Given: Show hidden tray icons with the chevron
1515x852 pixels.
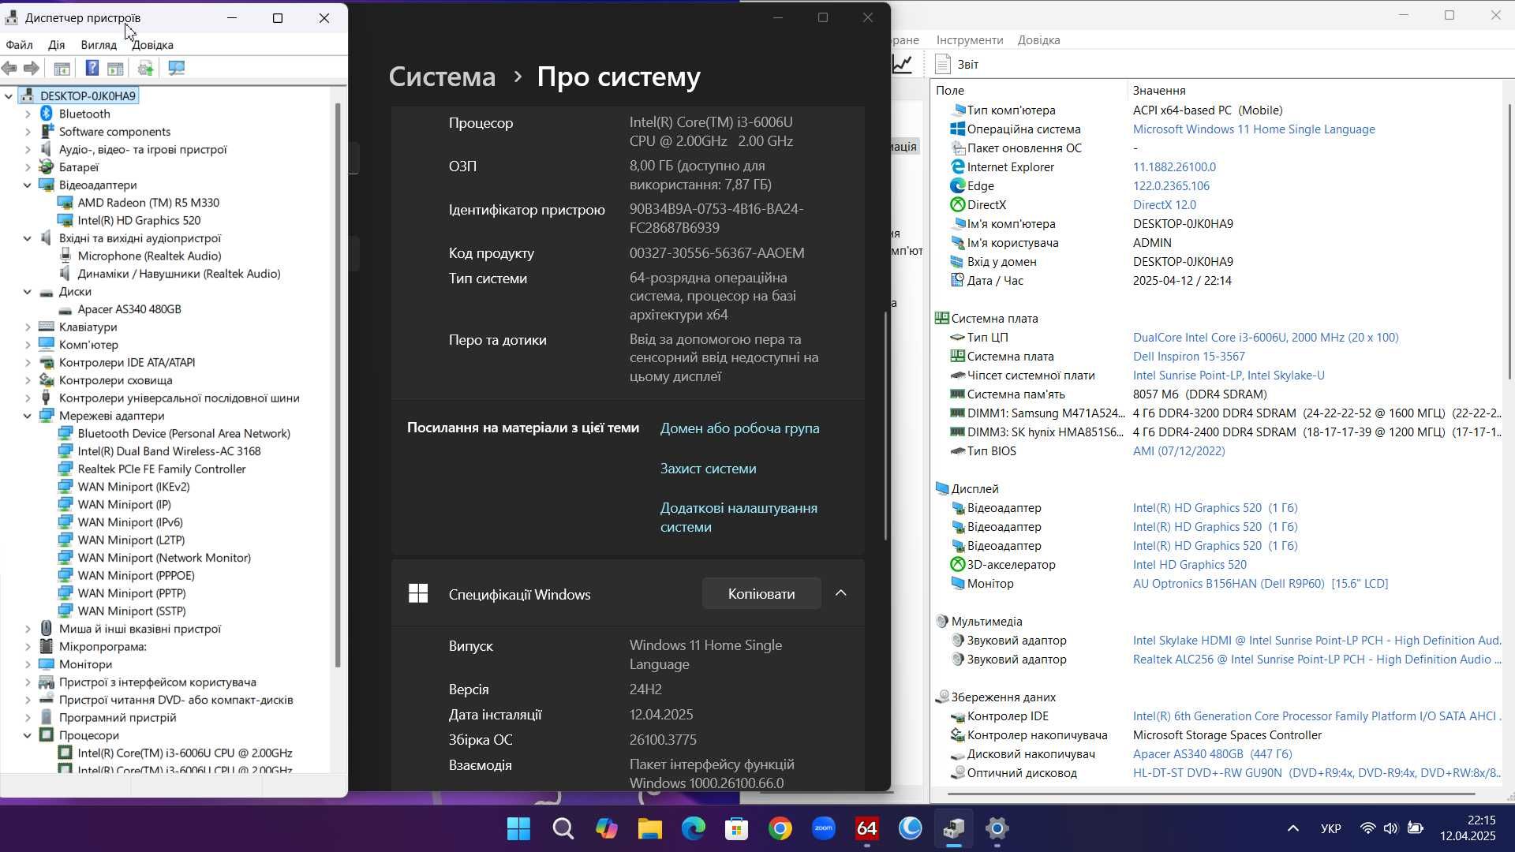Looking at the screenshot, I should tap(1293, 829).
